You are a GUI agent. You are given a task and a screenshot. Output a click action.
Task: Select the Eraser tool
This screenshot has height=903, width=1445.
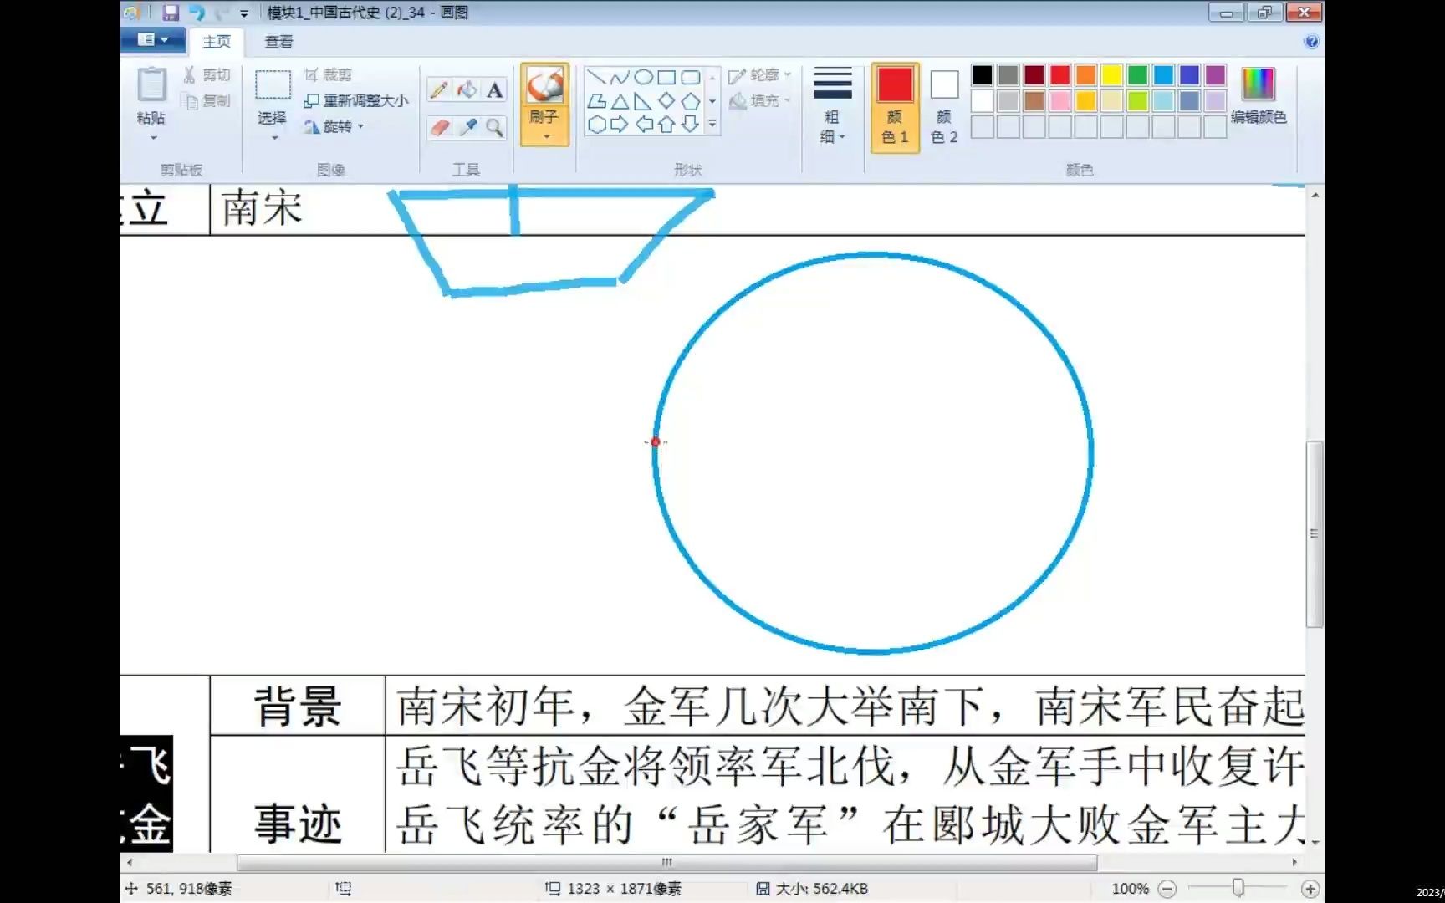[439, 127]
